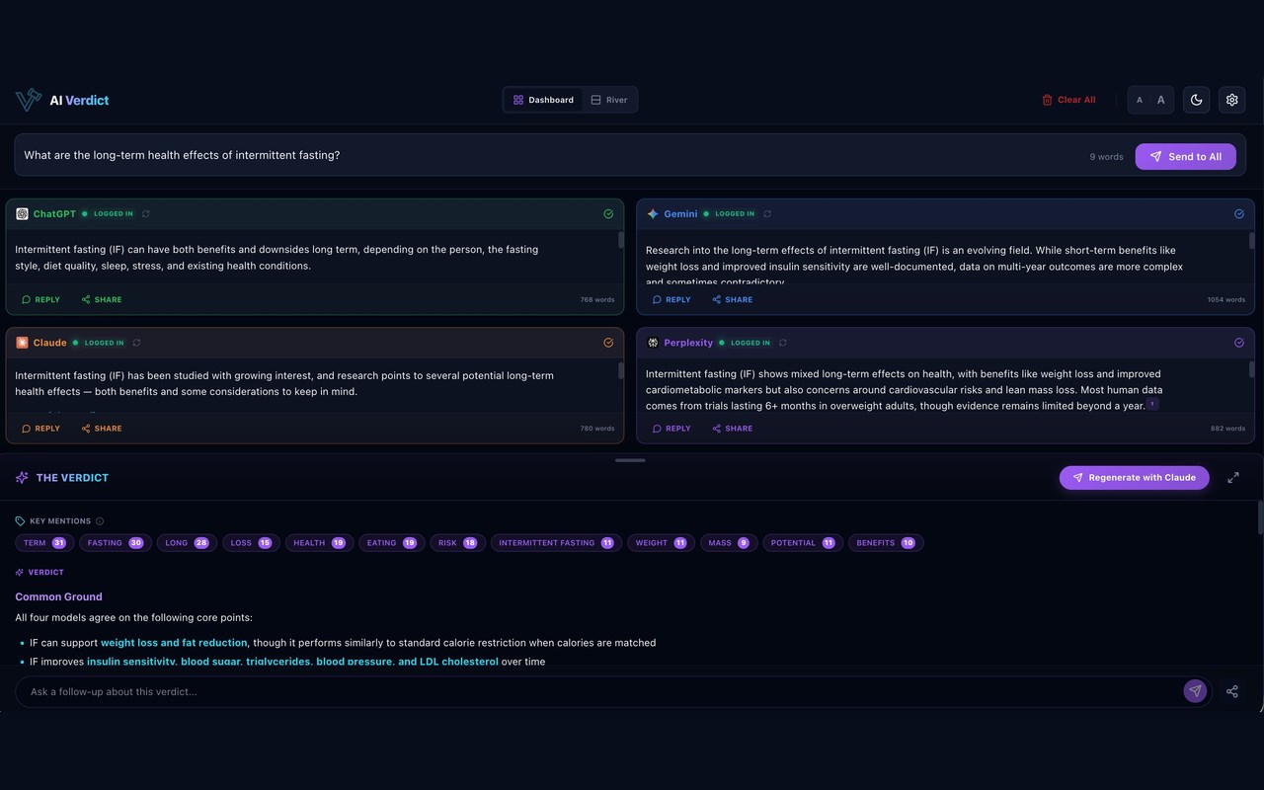Select the LONG key mention chip
This screenshot has height=790, width=1264.
[x=188, y=543]
